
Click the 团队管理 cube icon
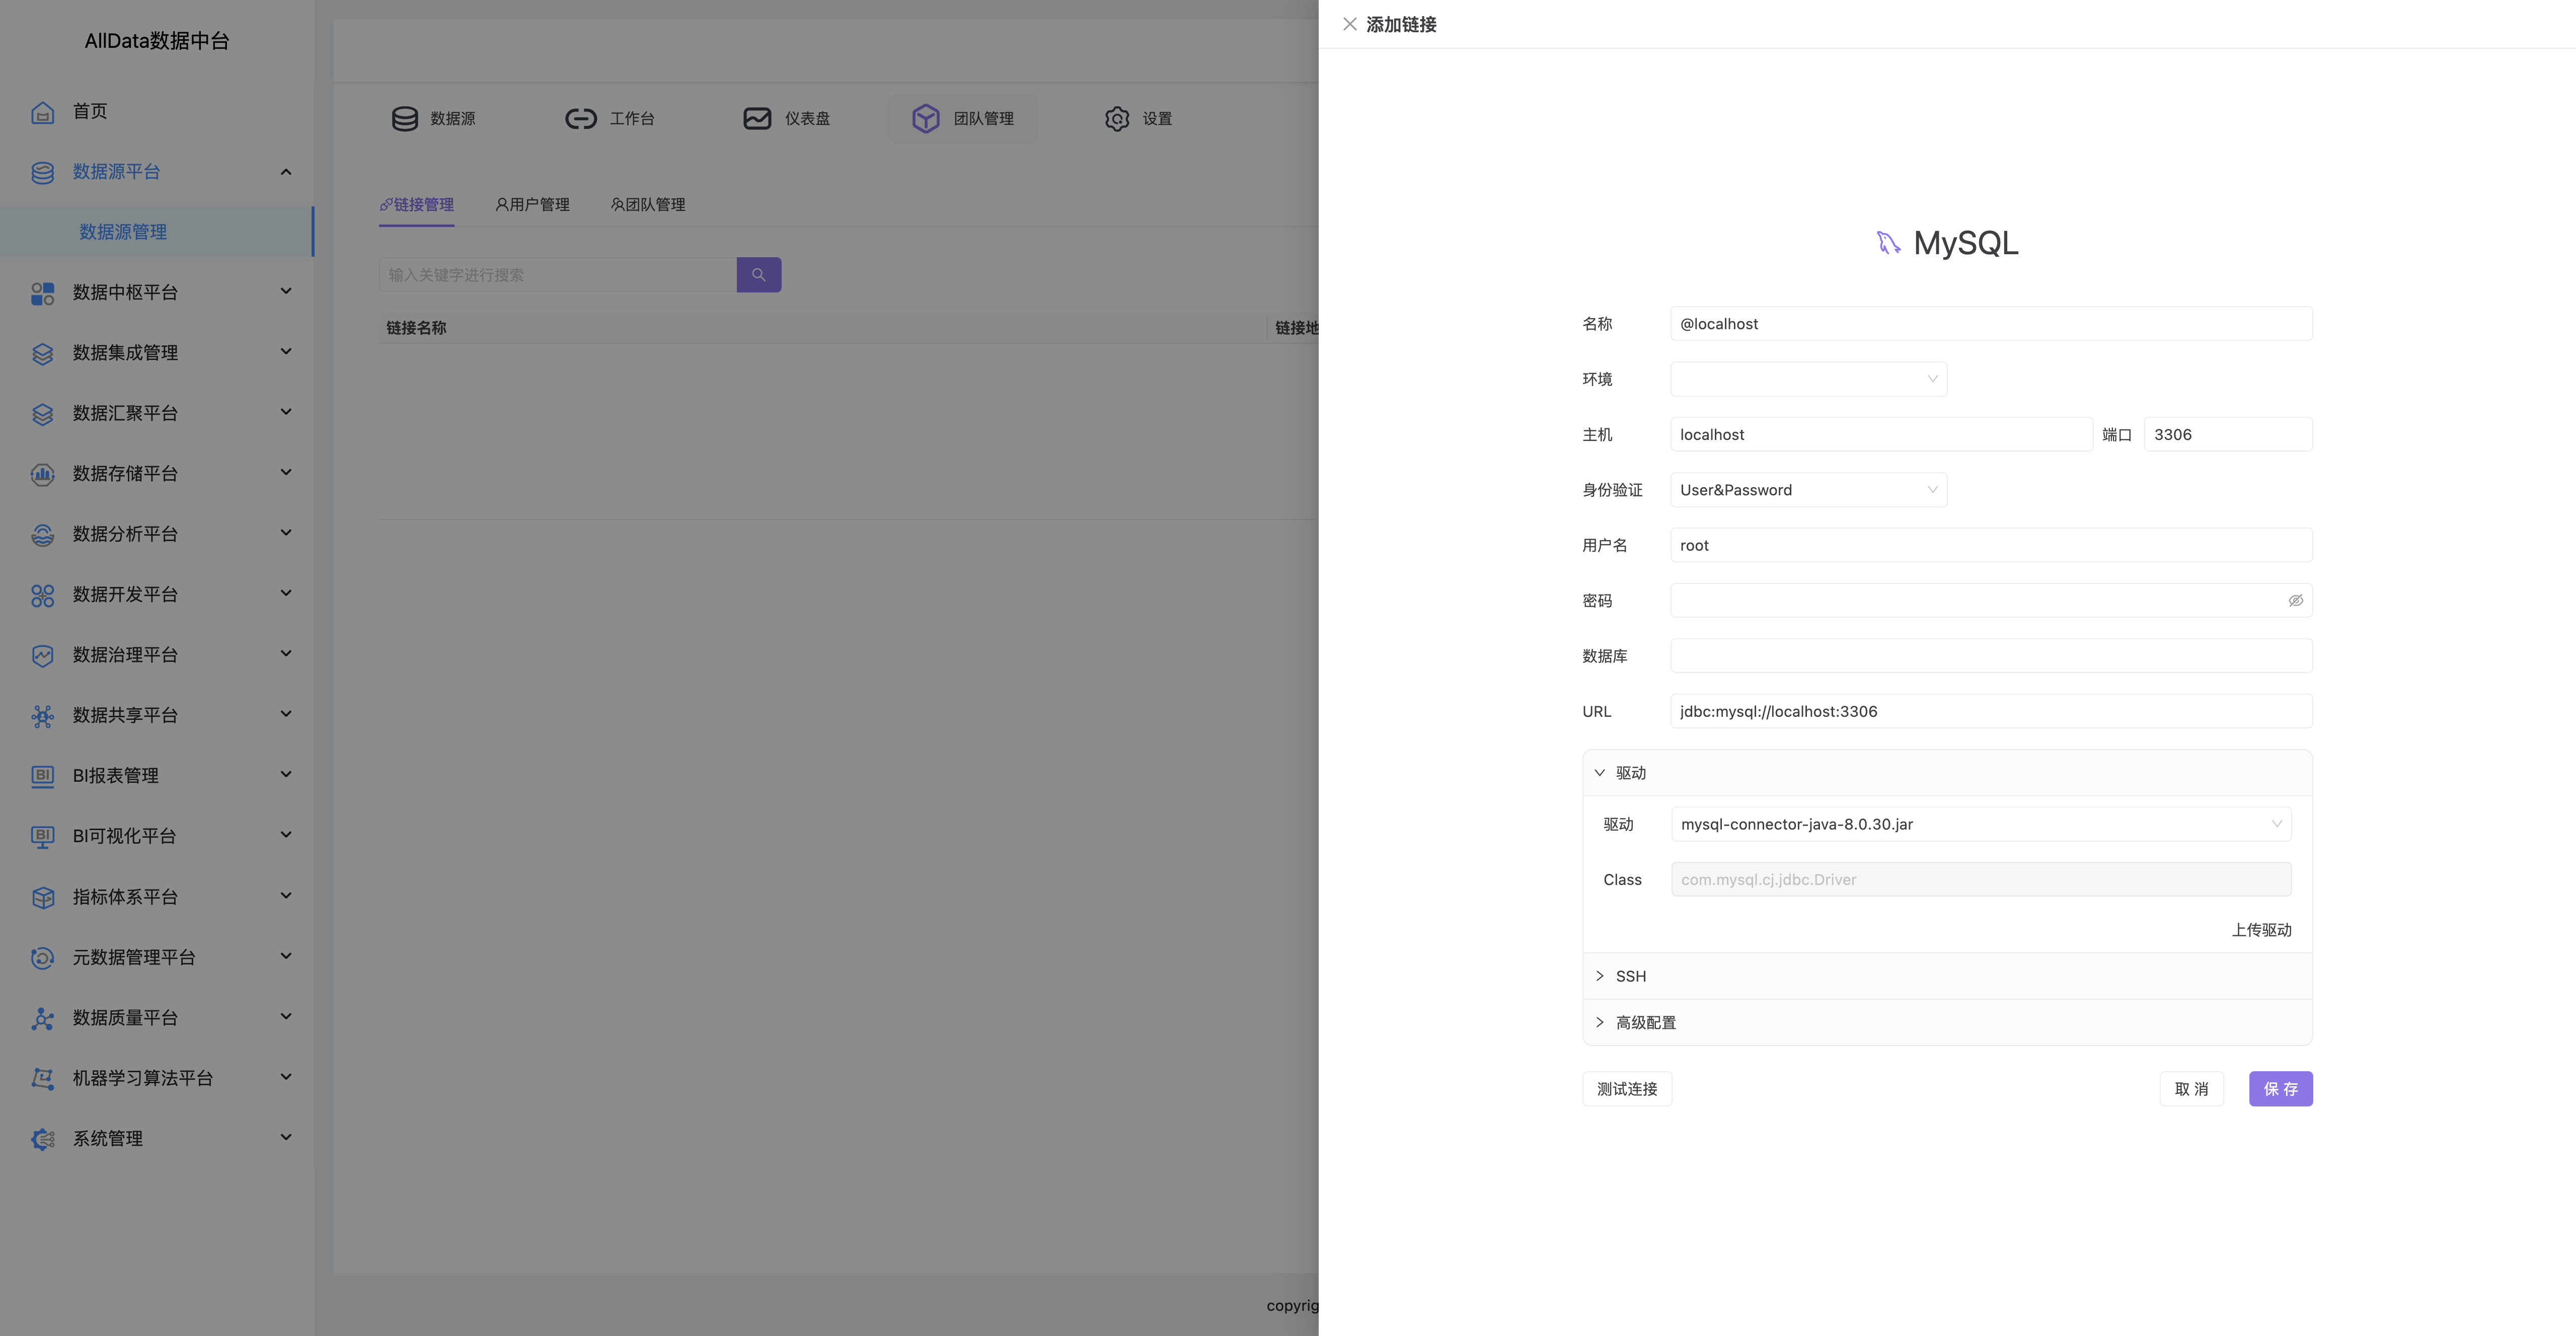925,118
